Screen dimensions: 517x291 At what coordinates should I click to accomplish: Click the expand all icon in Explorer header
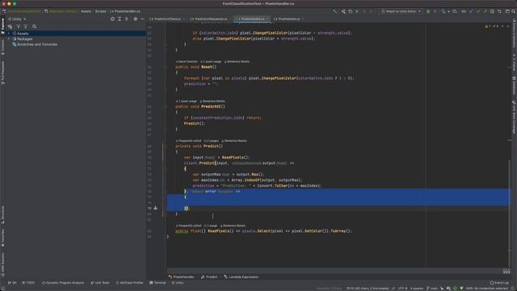(120, 19)
